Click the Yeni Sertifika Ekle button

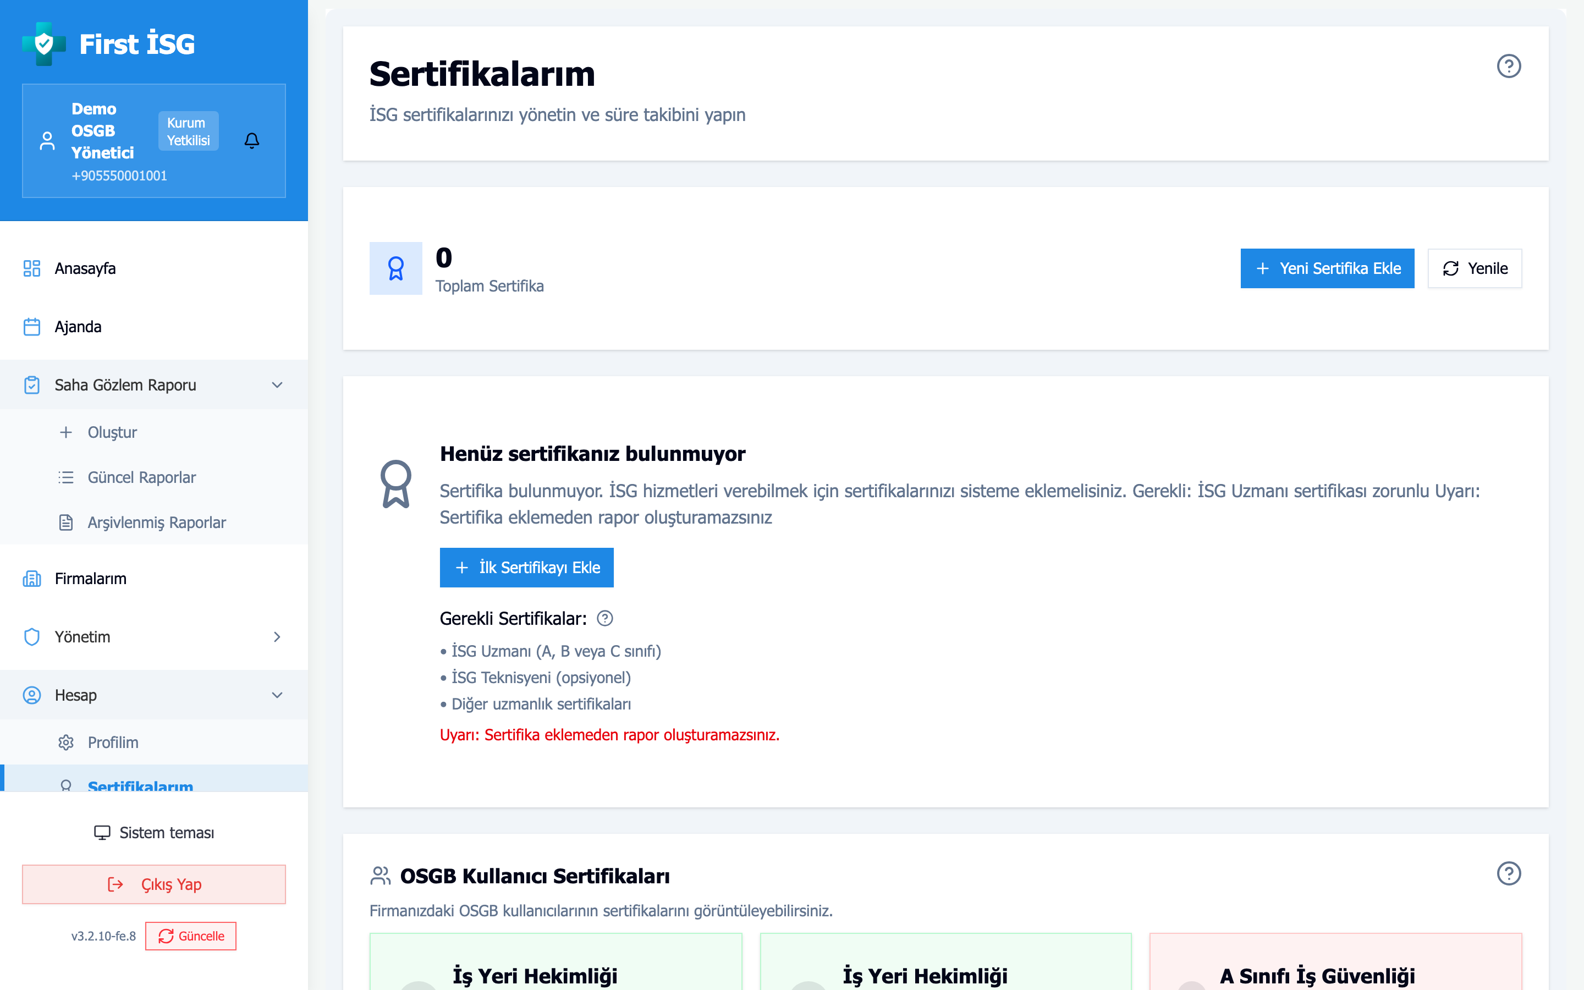1327,268
